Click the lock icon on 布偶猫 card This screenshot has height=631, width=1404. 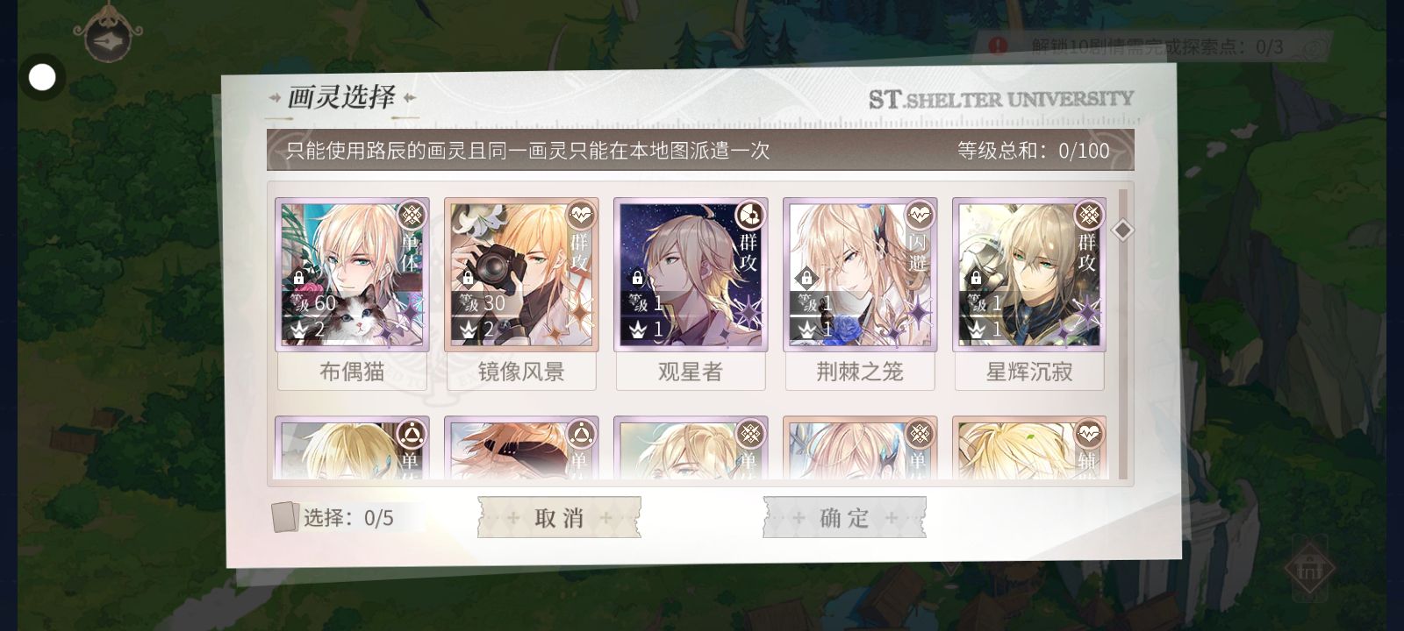coord(298,278)
